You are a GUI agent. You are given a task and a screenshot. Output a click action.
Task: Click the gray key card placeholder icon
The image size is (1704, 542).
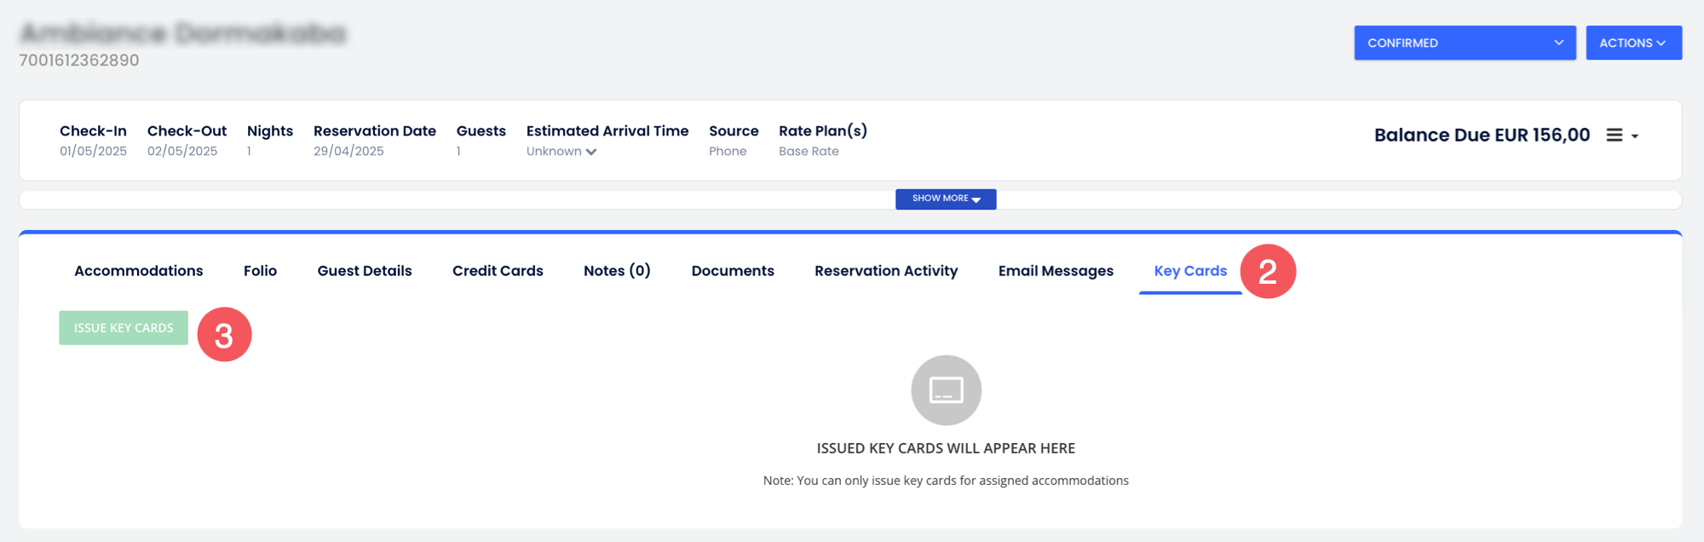click(x=946, y=390)
